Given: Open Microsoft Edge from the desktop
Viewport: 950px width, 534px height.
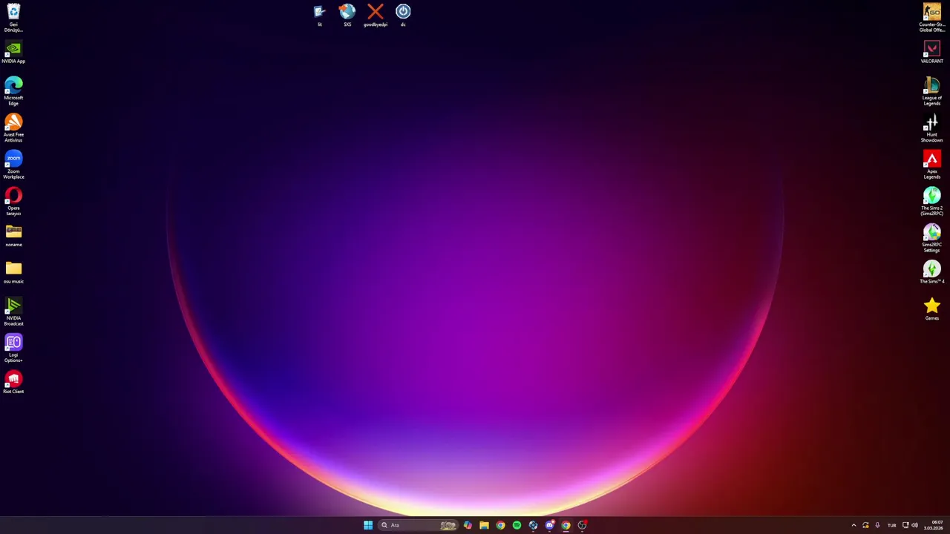Looking at the screenshot, I should pyautogui.click(x=13, y=91).
